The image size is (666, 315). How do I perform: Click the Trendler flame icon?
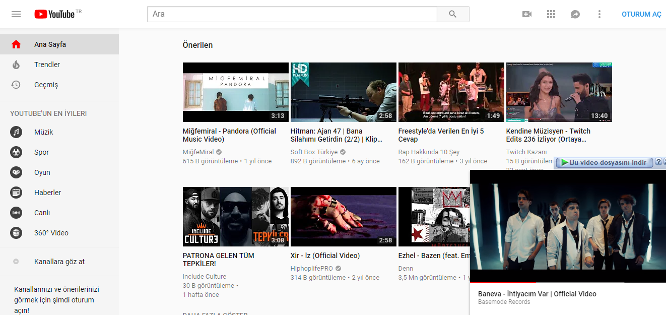pyautogui.click(x=16, y=65)
